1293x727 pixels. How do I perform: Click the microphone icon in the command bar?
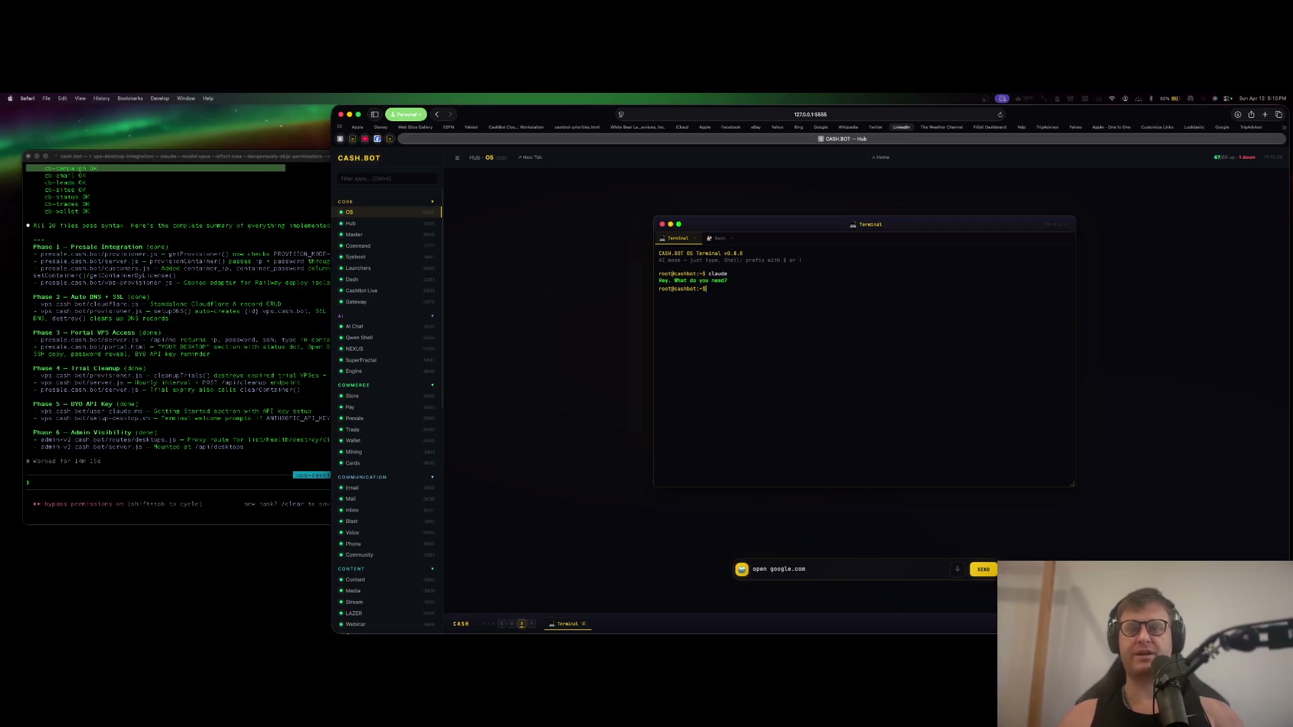click(x=957, y=569)
